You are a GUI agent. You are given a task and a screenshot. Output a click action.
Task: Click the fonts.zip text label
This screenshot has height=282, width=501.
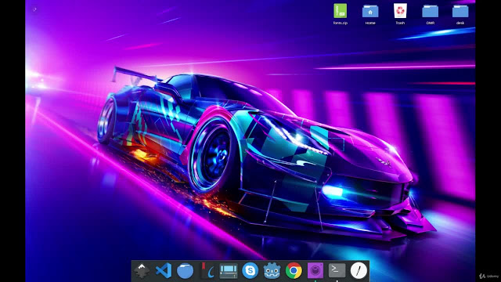341,23
